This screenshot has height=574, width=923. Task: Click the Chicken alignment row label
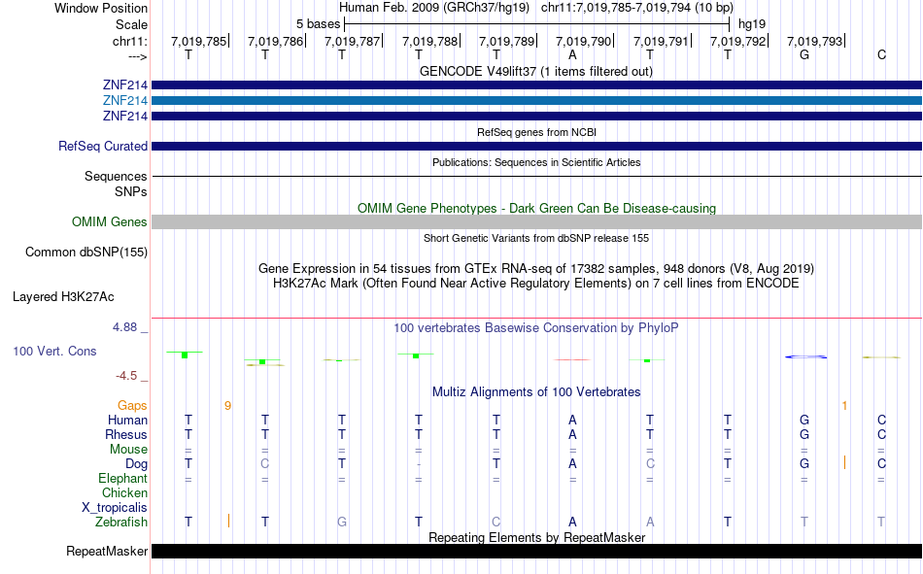[124, 492]
